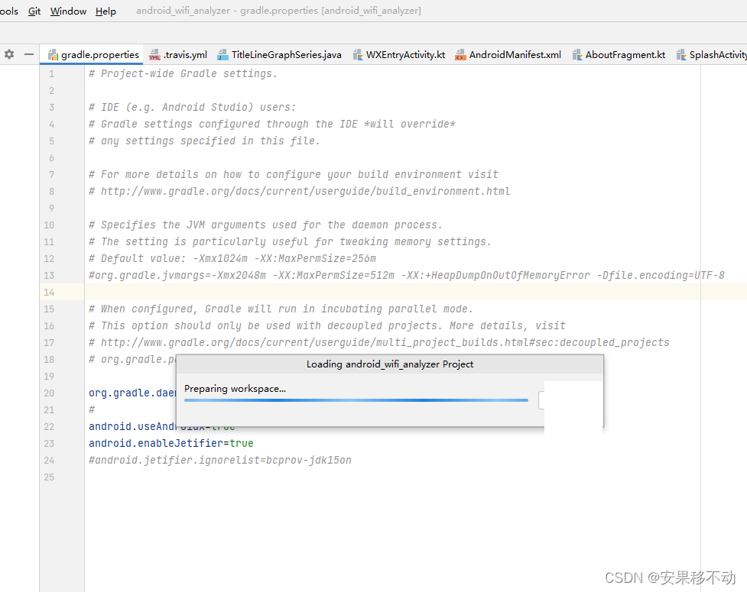Click the Kotlin icon on WXEntryActivity.kt tab
Screen dimensions: 747x592
tap(358, 54)
